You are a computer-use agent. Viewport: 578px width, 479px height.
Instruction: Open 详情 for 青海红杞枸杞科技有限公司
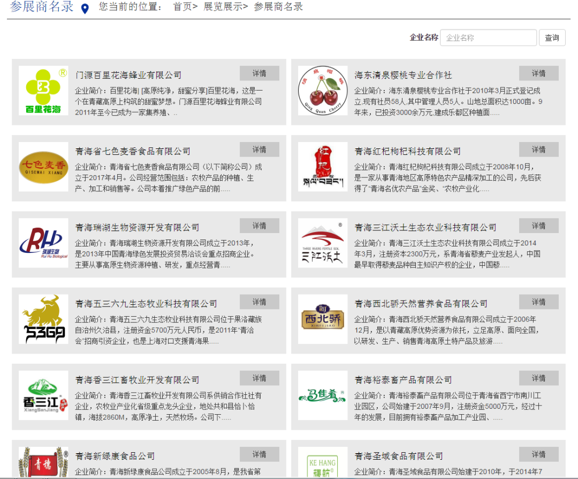tap(539, 149)
